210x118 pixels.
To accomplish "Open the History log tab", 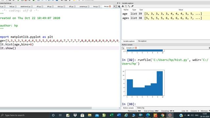I will (140, 108).
